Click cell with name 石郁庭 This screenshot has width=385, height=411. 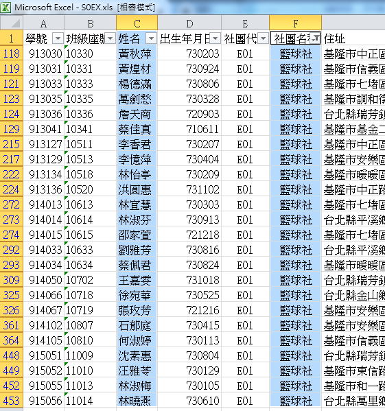(x=137, y=325)
